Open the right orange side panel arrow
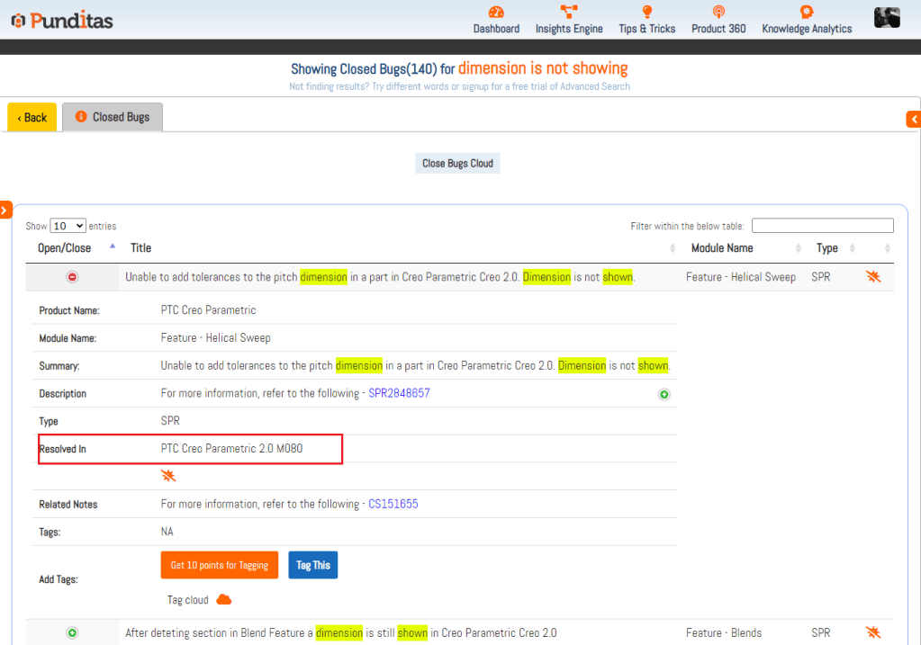Image resolution: width=921 pixels, height=645 pixels. click(914, 119)
